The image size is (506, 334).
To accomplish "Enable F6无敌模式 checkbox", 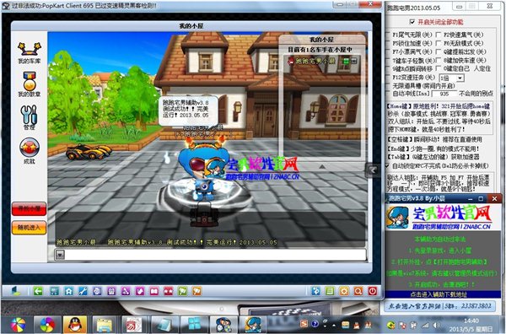I will tap(439, 43).
